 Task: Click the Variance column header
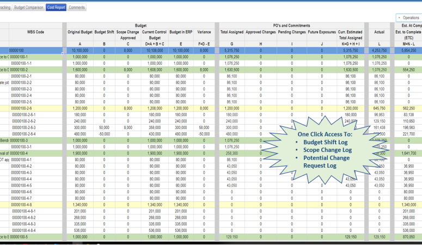(x=204, y=32)
